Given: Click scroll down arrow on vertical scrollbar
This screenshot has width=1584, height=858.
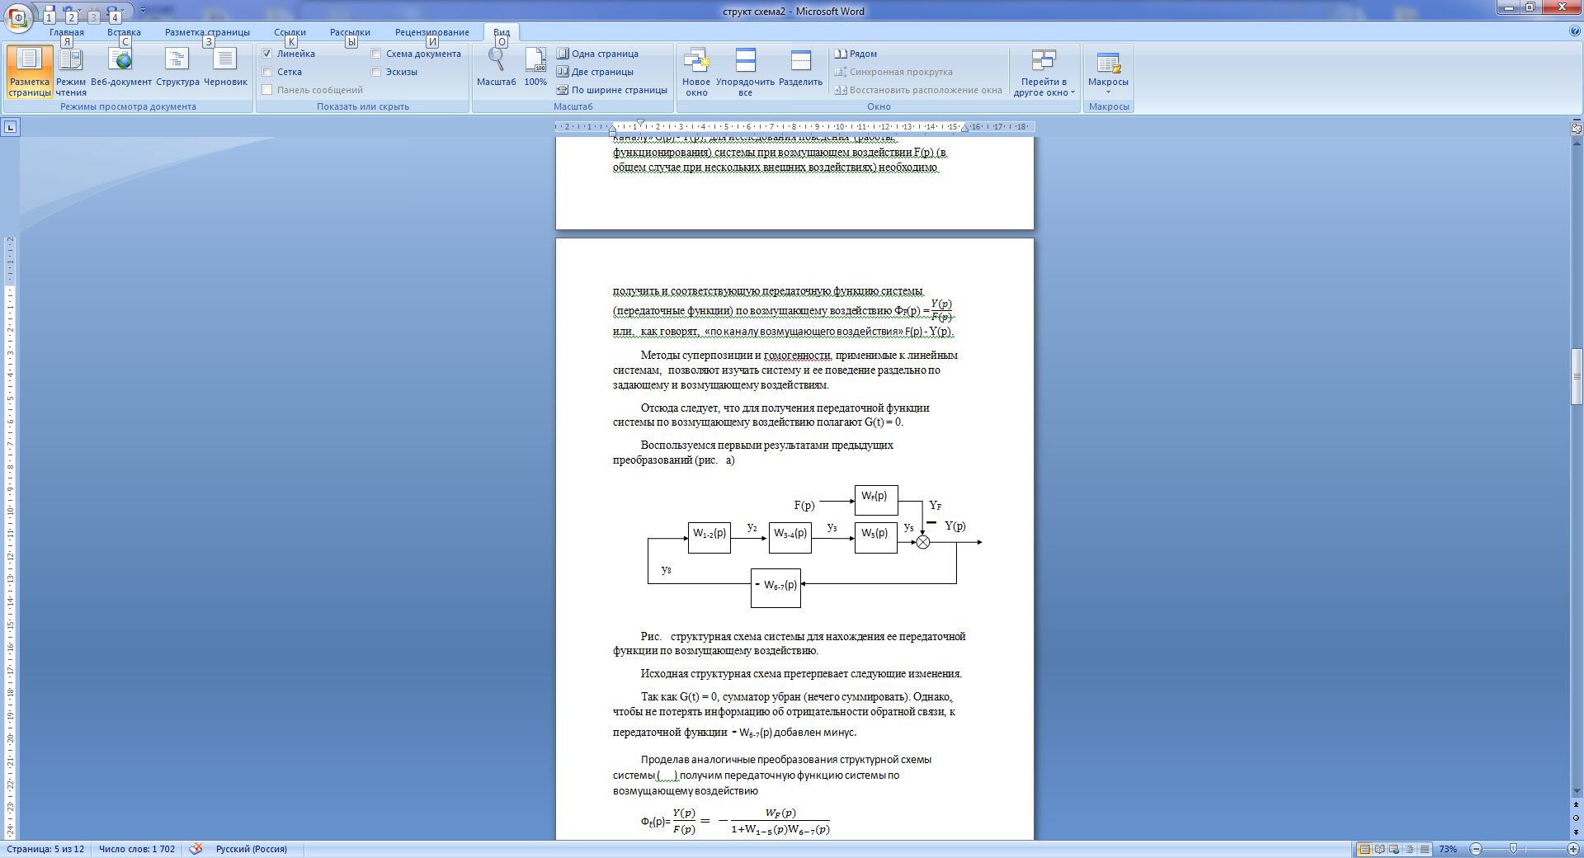Looking at the screenshot, I should 1577,791.
